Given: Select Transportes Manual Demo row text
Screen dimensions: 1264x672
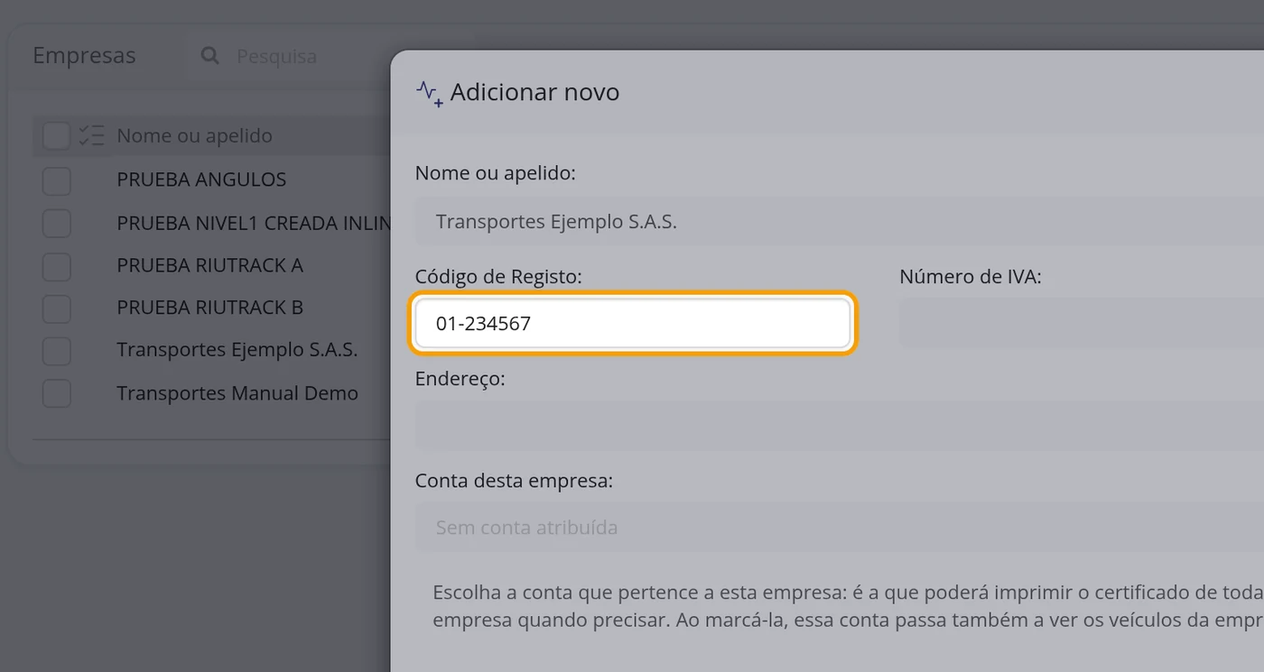Looking at the screenshot, I should coord(237,393).
